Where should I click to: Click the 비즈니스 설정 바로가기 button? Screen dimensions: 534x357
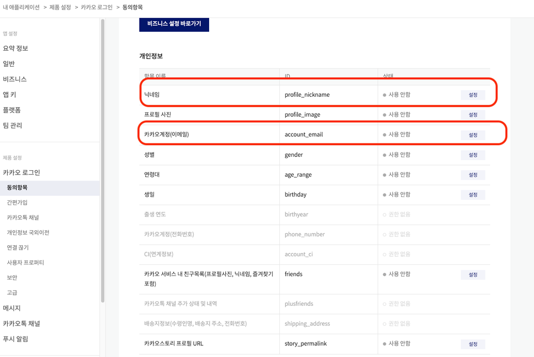(x=174, y=24)
